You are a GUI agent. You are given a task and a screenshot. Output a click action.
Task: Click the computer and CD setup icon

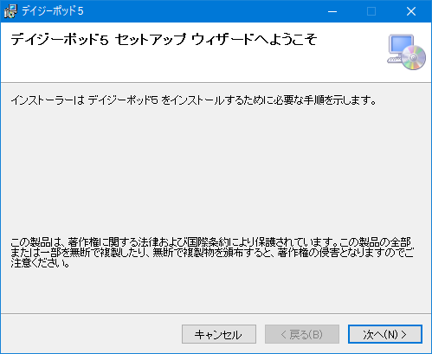tap(406, 52)
